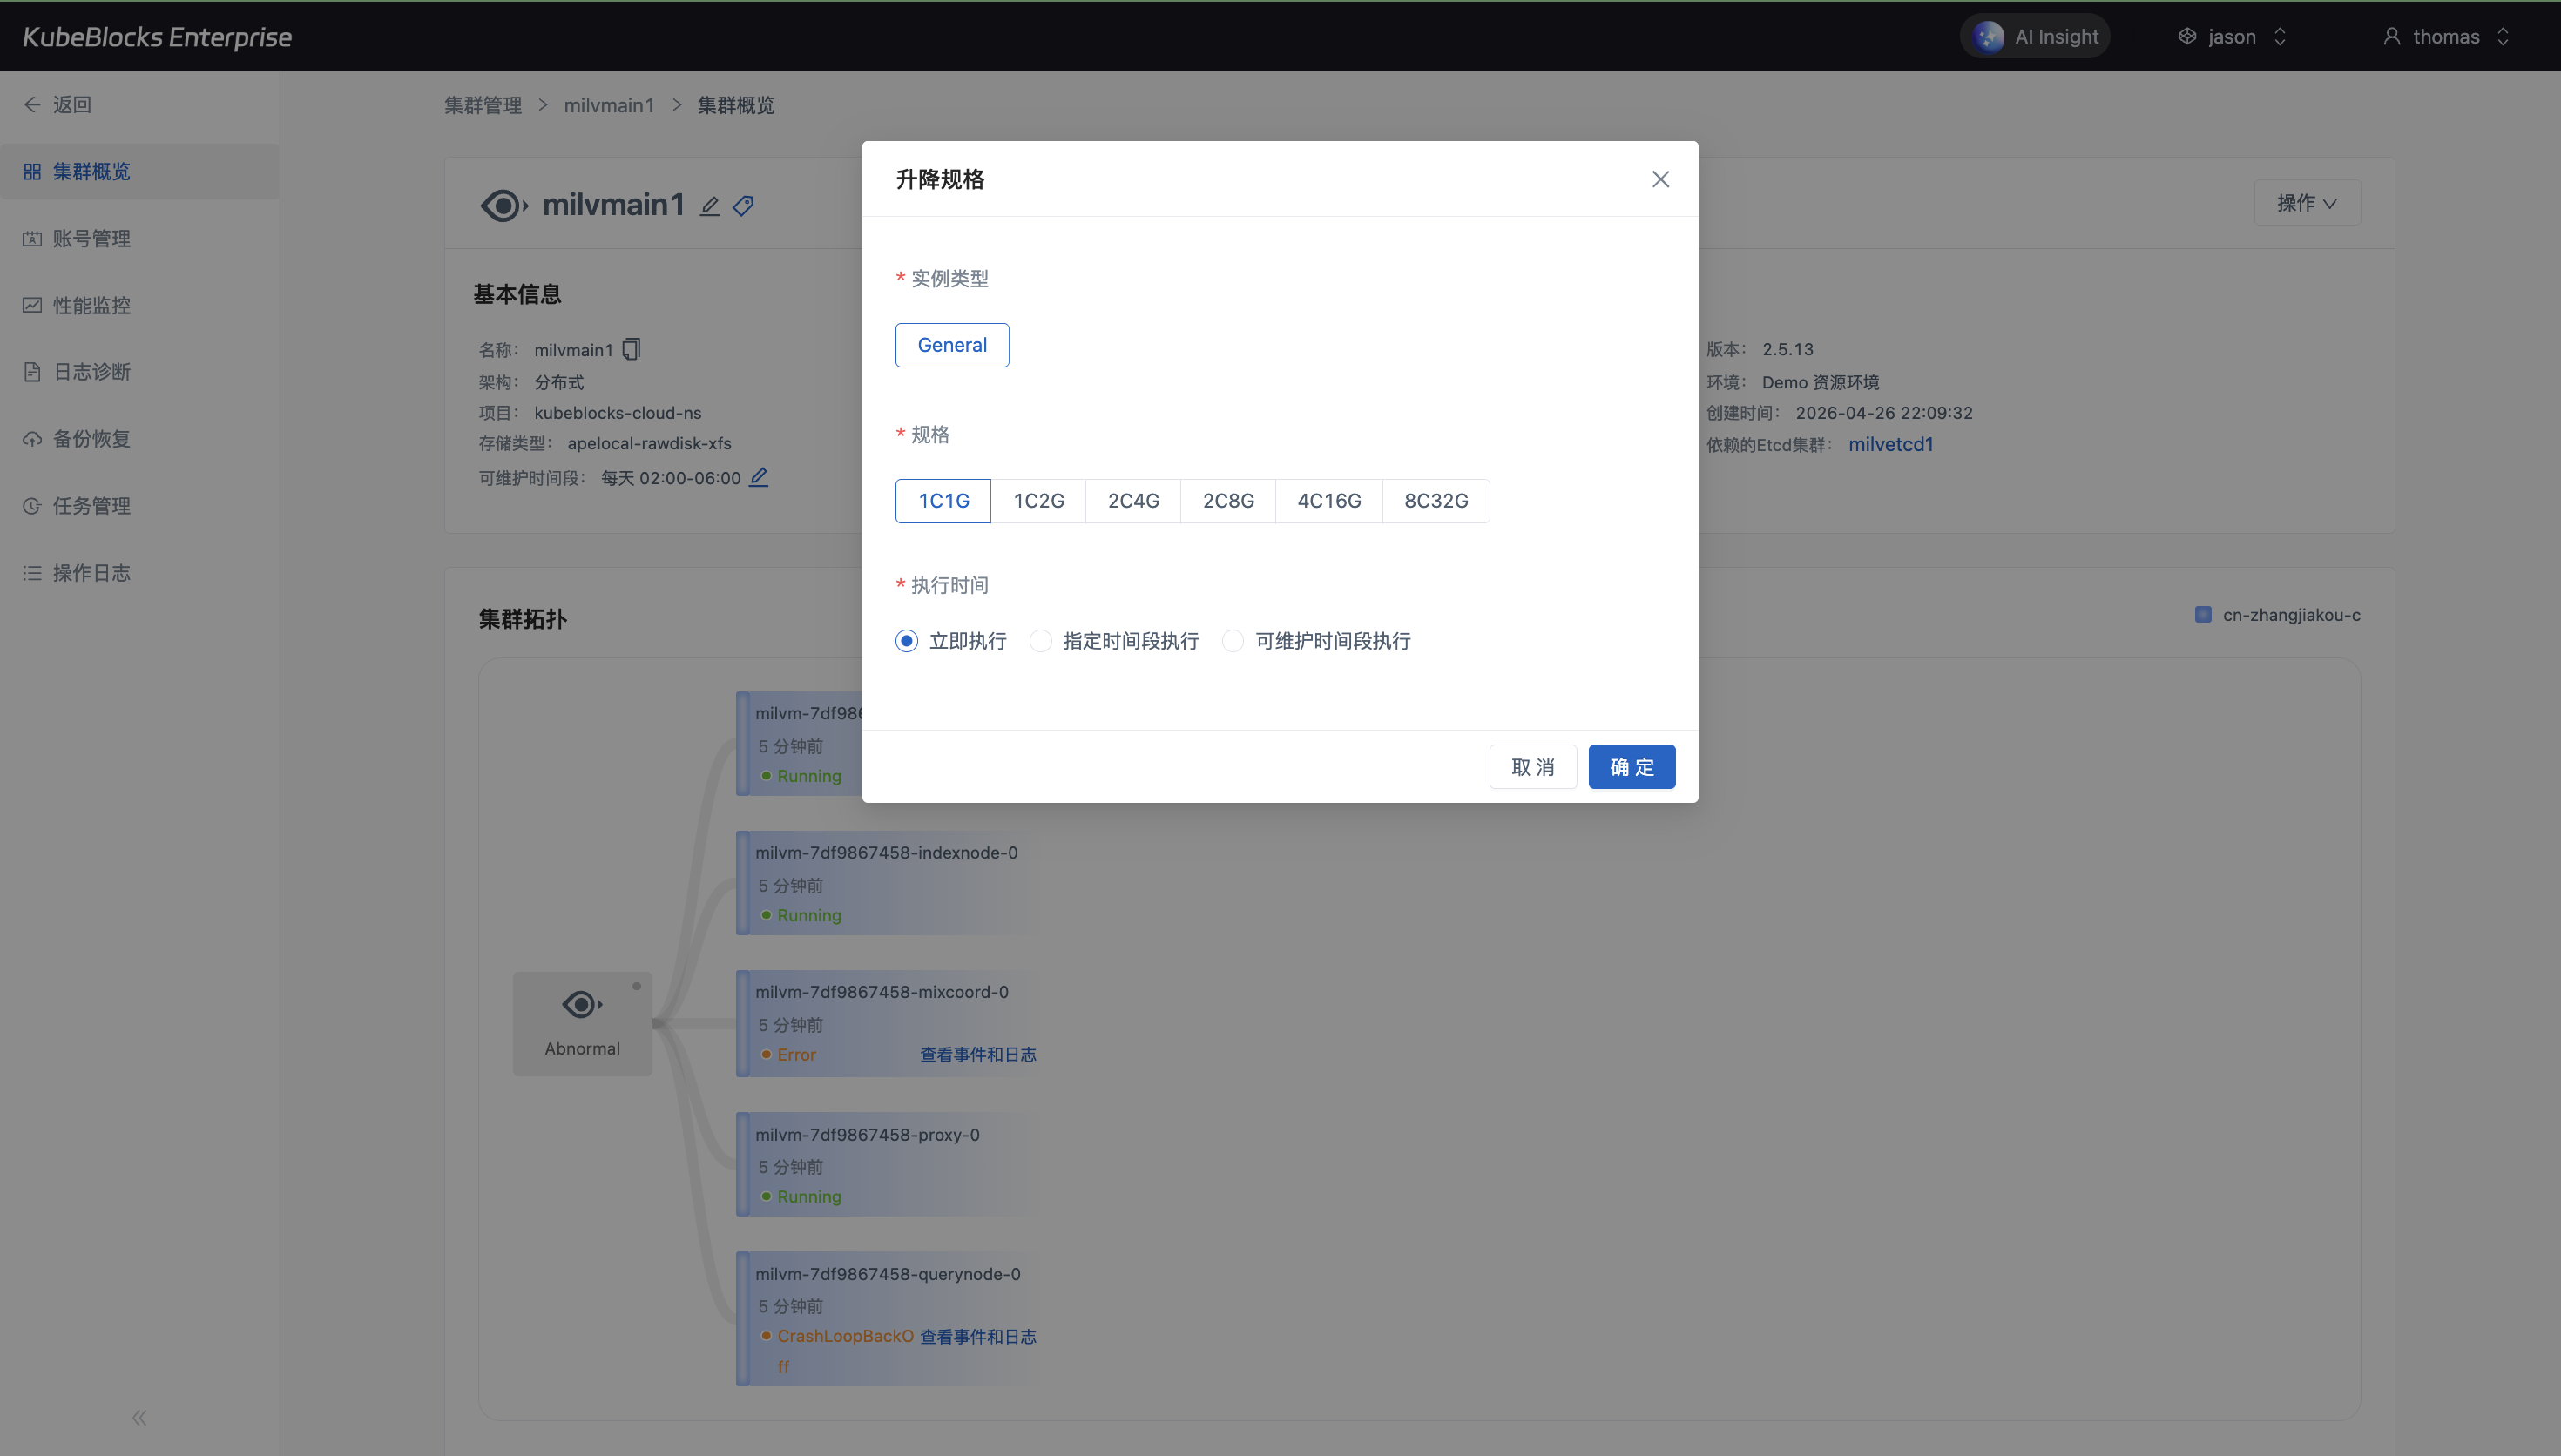Go to 备份恢复 sidebar item
Image resolution: width=2561 pixels, height=1456 pixels.
[x=91, y=439]
